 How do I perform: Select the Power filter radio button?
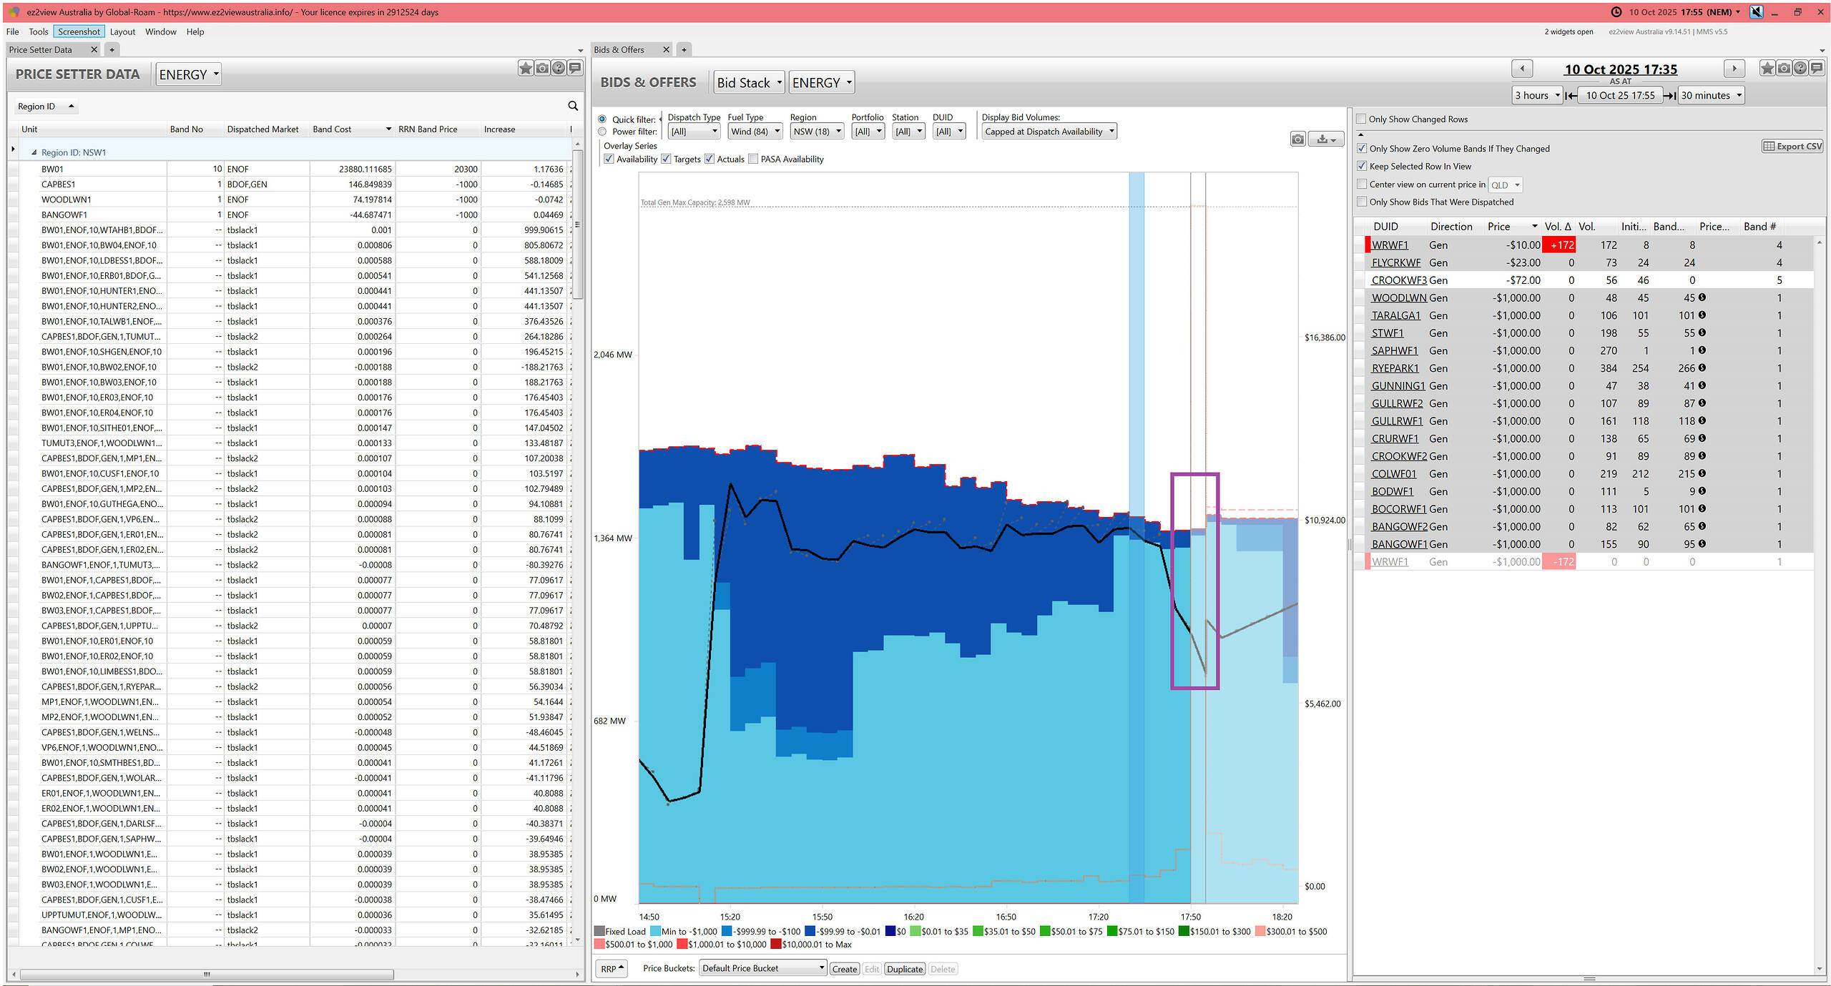(602, 132)
